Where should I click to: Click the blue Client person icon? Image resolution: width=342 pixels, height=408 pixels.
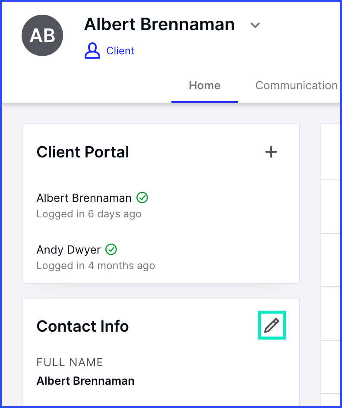click(x=92, y=51)
